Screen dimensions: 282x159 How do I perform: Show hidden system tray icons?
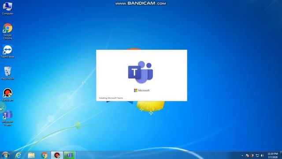coord(242,155)
